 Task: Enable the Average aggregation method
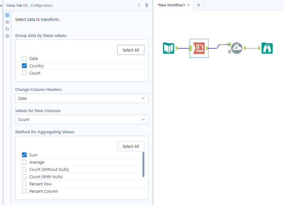coord(24,162)
